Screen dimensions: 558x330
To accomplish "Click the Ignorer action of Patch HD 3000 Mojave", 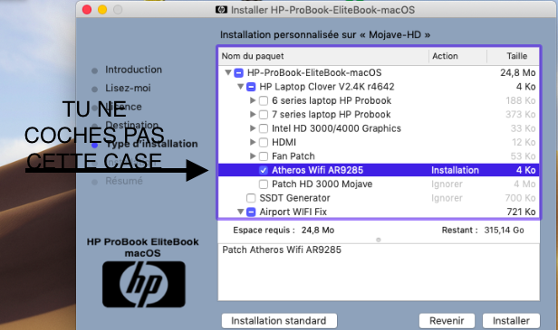I will pyautogui.click(x=447, y=184).
